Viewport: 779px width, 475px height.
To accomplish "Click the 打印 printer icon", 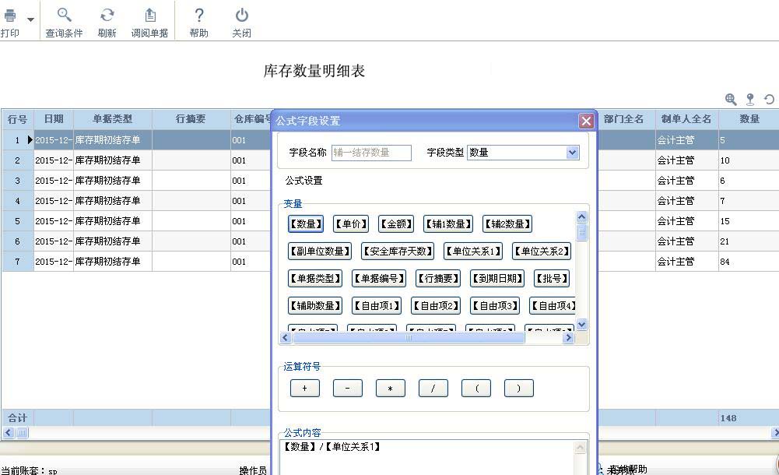I will coord(10,16).
